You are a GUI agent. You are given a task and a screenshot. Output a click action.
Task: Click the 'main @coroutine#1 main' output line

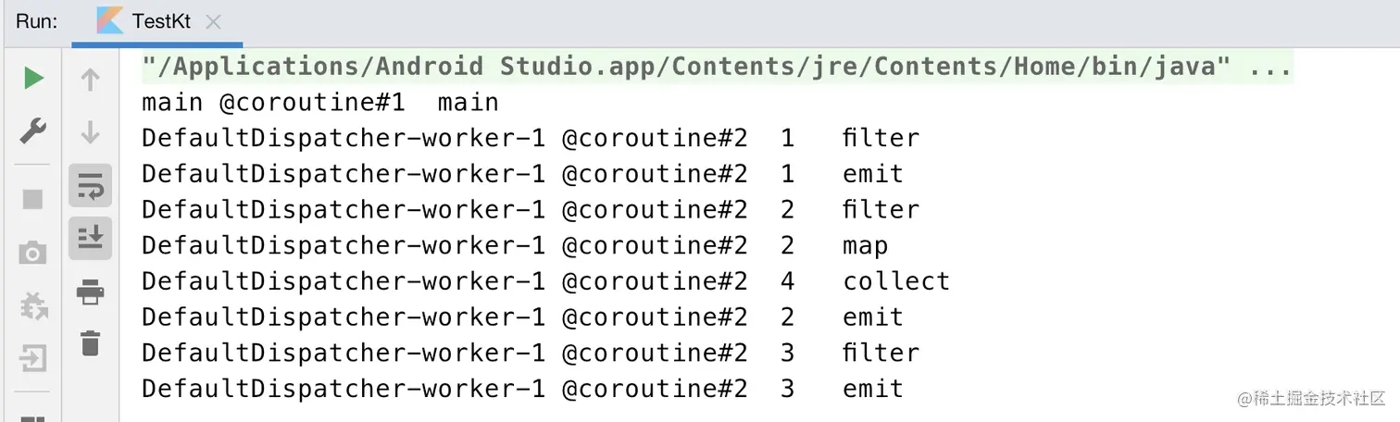(x=320, y=102)
